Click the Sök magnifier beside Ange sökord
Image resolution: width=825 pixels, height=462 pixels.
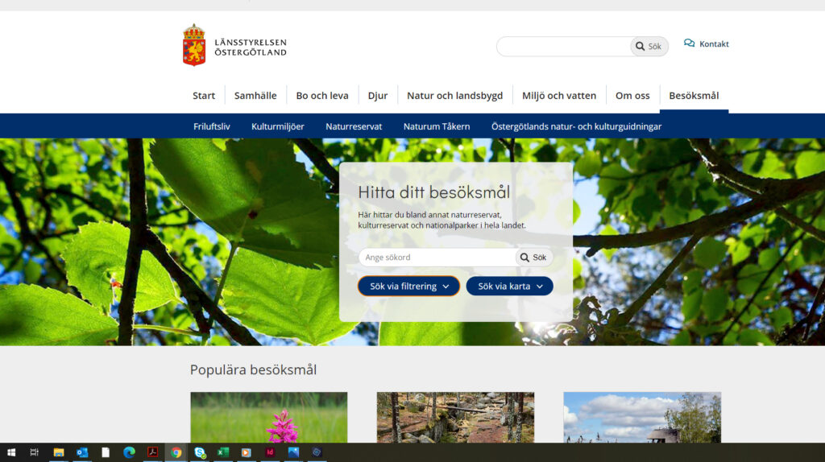click(524, 258)
